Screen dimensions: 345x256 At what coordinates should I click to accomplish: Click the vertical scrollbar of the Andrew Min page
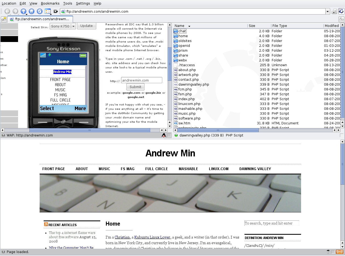tap(342, 194)
